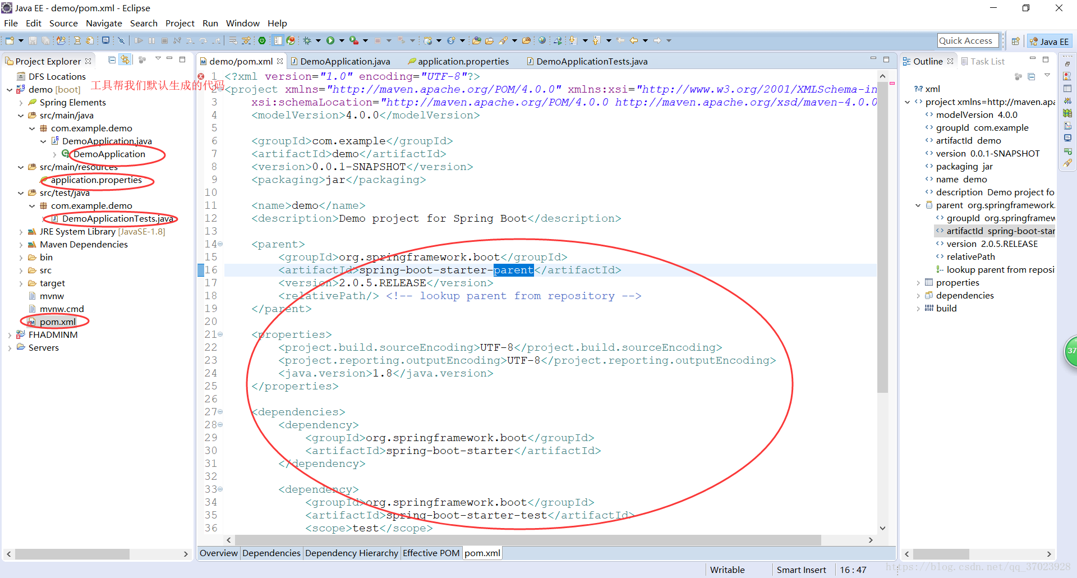
Task: Collapse the demo [boot] project node
Action: coord(10,90)
